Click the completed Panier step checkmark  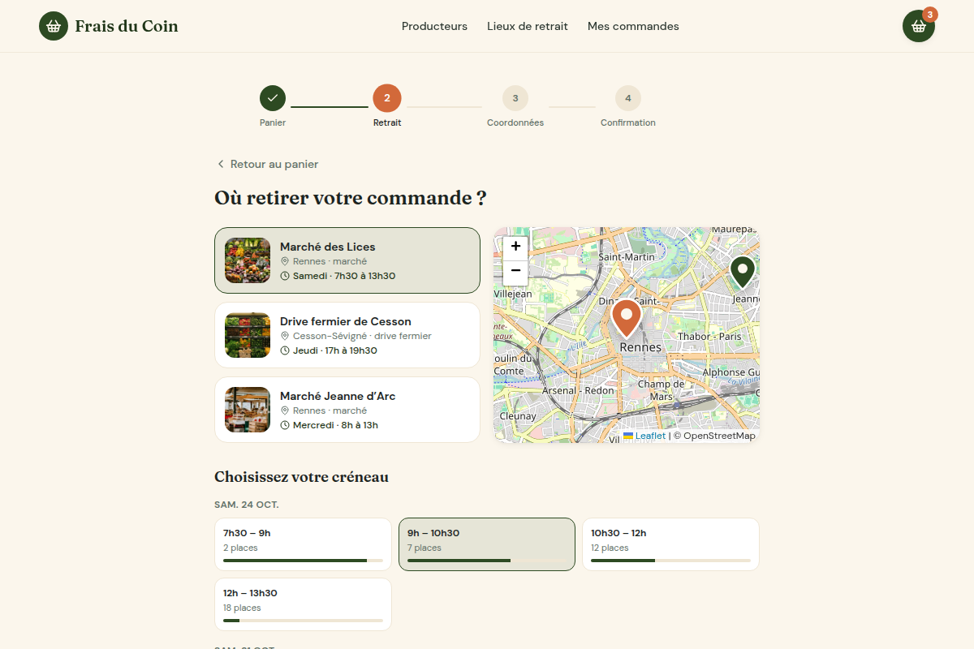(x=273, y=98)
